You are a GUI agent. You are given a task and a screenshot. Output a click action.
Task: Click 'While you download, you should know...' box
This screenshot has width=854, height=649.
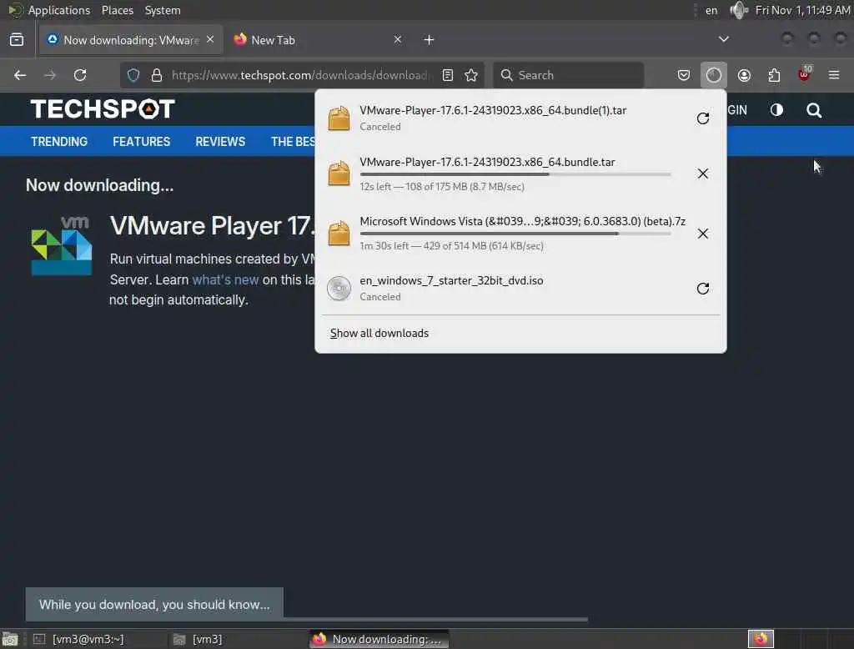154,604
